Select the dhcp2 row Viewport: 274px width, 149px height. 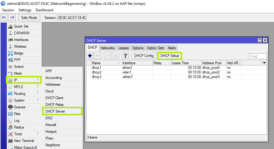point(176,72)
